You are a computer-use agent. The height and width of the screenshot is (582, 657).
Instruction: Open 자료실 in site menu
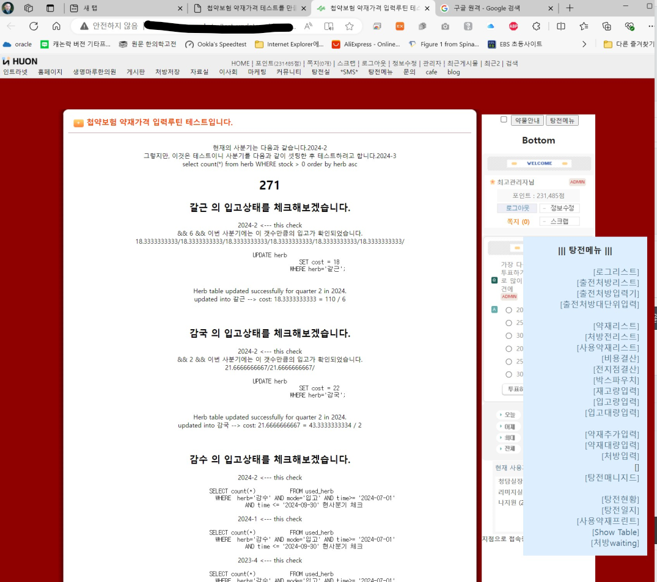click(x=199, y=72)
